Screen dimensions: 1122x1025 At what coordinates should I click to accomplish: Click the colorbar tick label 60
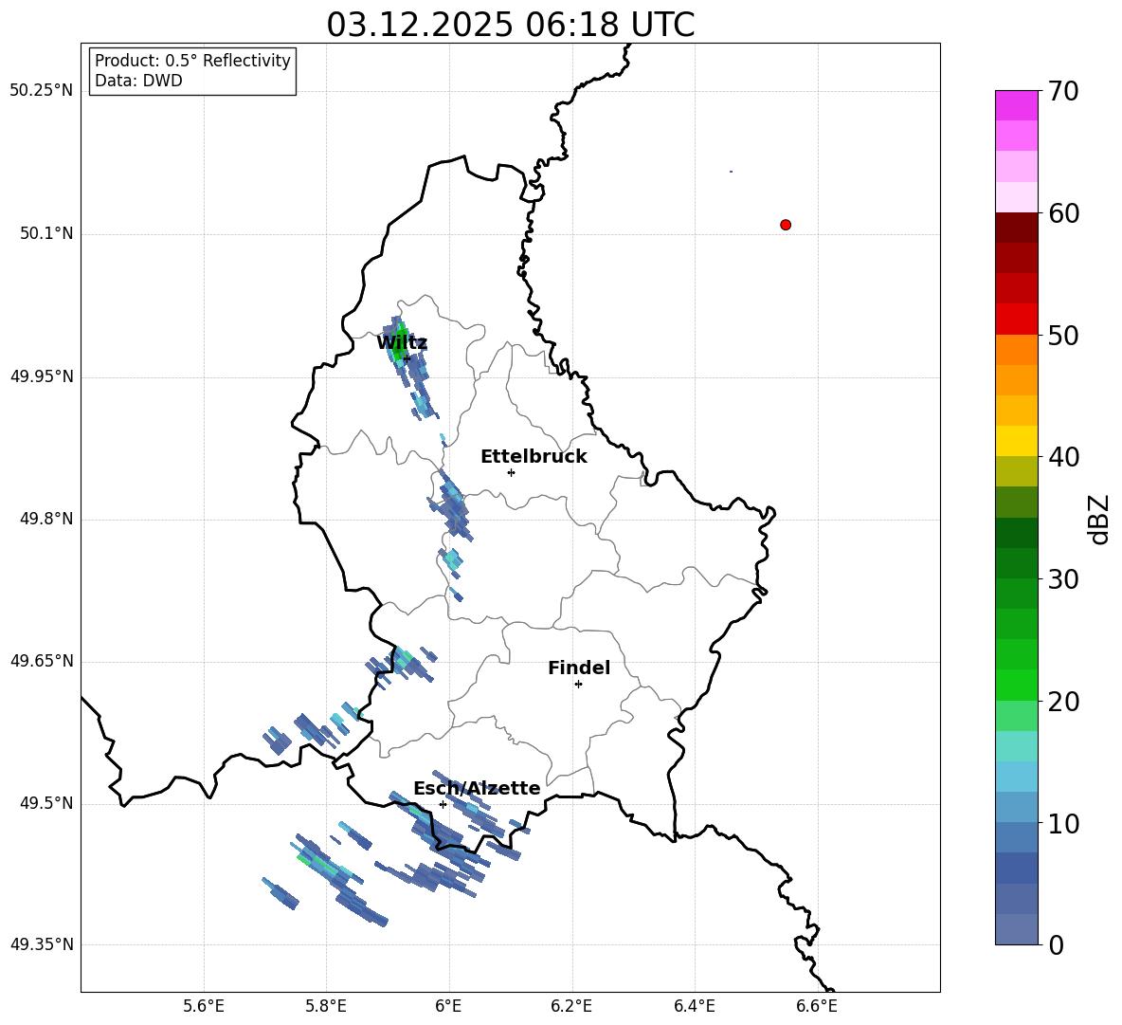click(1063, 213)
